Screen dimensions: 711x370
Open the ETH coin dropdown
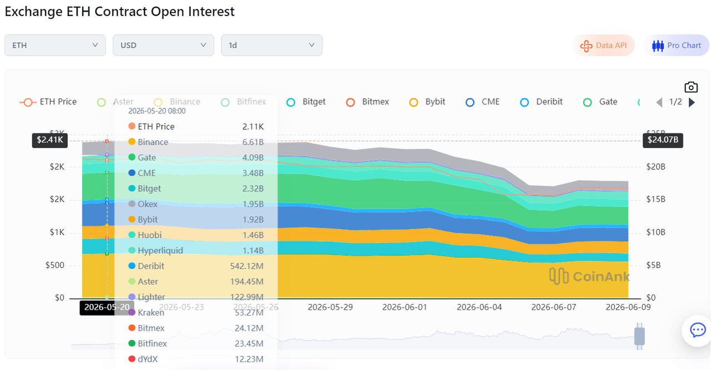[x=55, y=45]
